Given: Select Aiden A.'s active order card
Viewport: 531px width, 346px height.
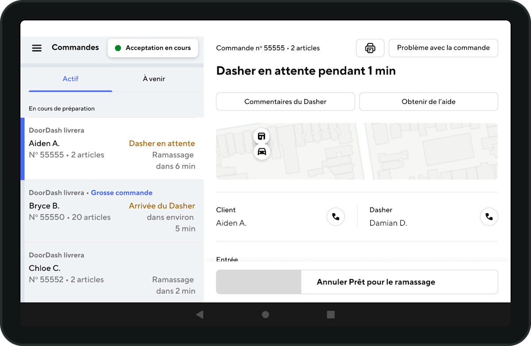Looking at the screenshot, I should (112, 148).
